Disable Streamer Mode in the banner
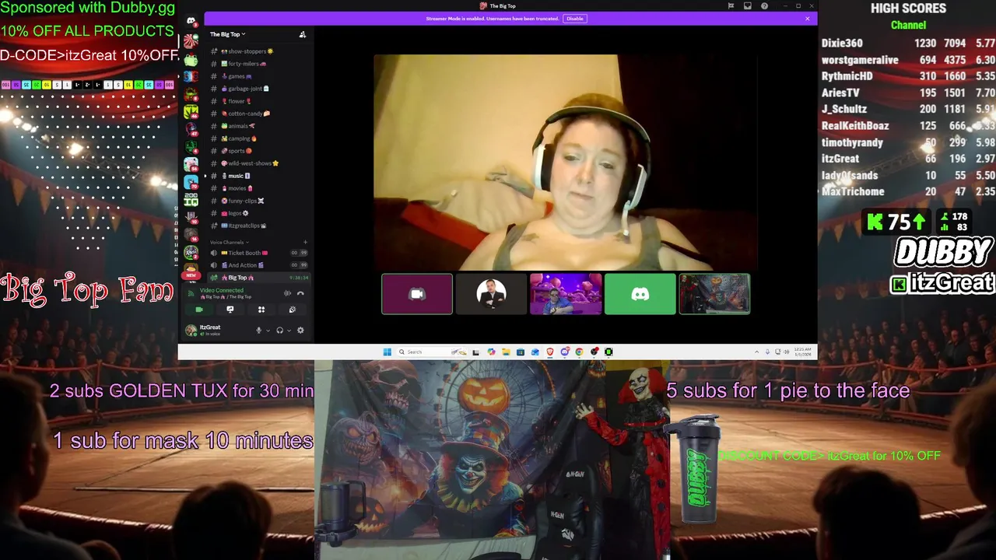Screen dimensions: 996x560 tap(575, 19)
